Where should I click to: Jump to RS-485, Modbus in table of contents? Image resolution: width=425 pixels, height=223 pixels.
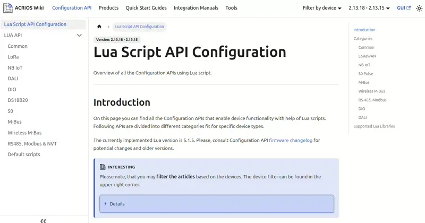point(372,100)
